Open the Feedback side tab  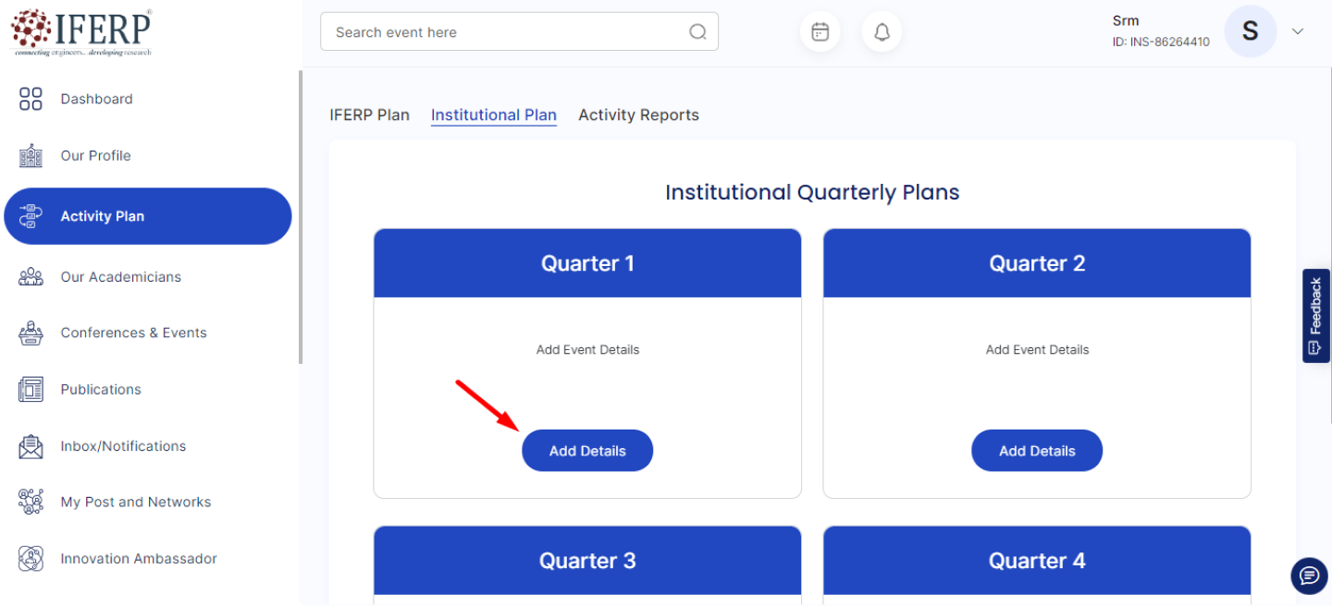1315,316
